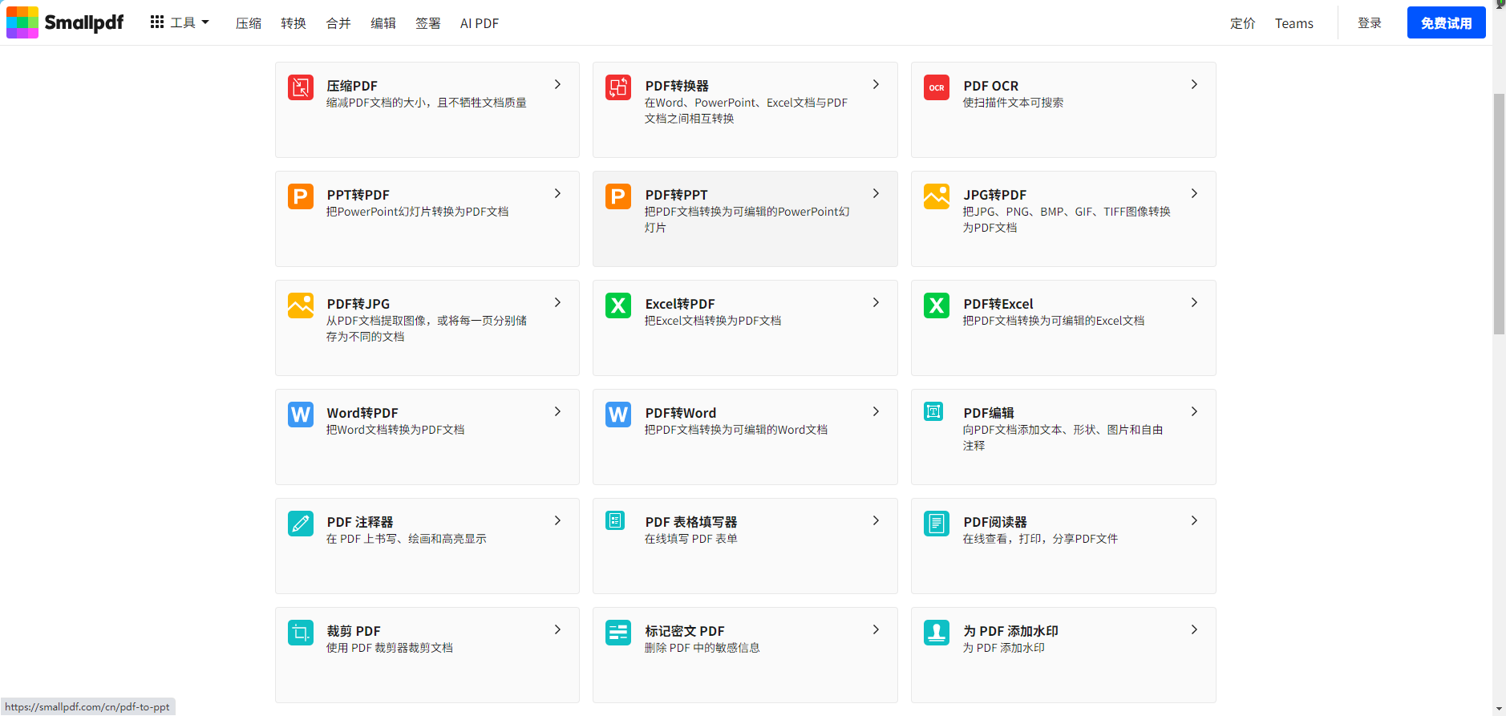
Task: Click the chevron on PDF编辑 card
Action: click(x=1194, y=411)
